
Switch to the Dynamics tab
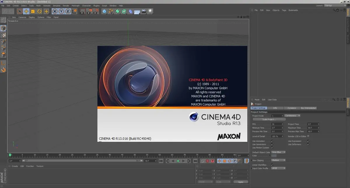(292, 108)
